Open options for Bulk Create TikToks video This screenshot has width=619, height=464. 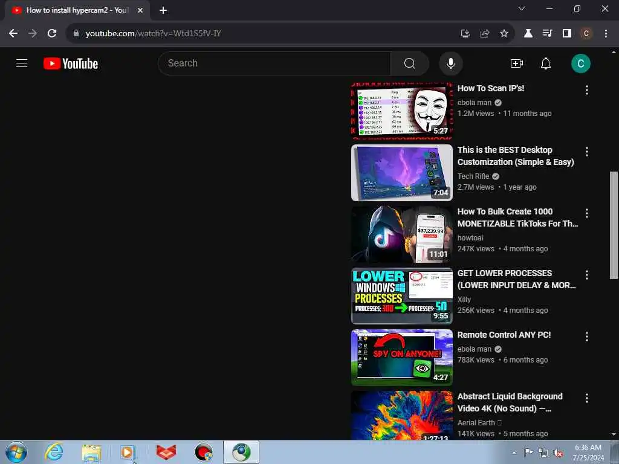point(586,213)
